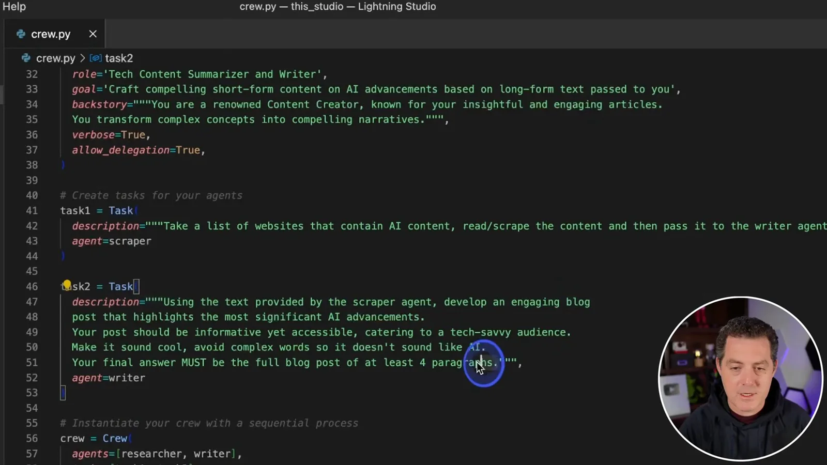Click task2 symbol in the breadcrumb
827x465 pixels.
(119, 58)
